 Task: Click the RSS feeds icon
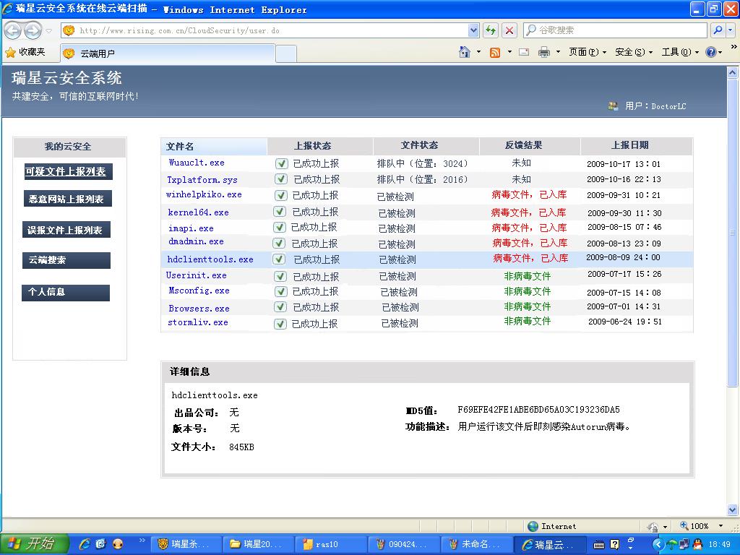(495, 52)
